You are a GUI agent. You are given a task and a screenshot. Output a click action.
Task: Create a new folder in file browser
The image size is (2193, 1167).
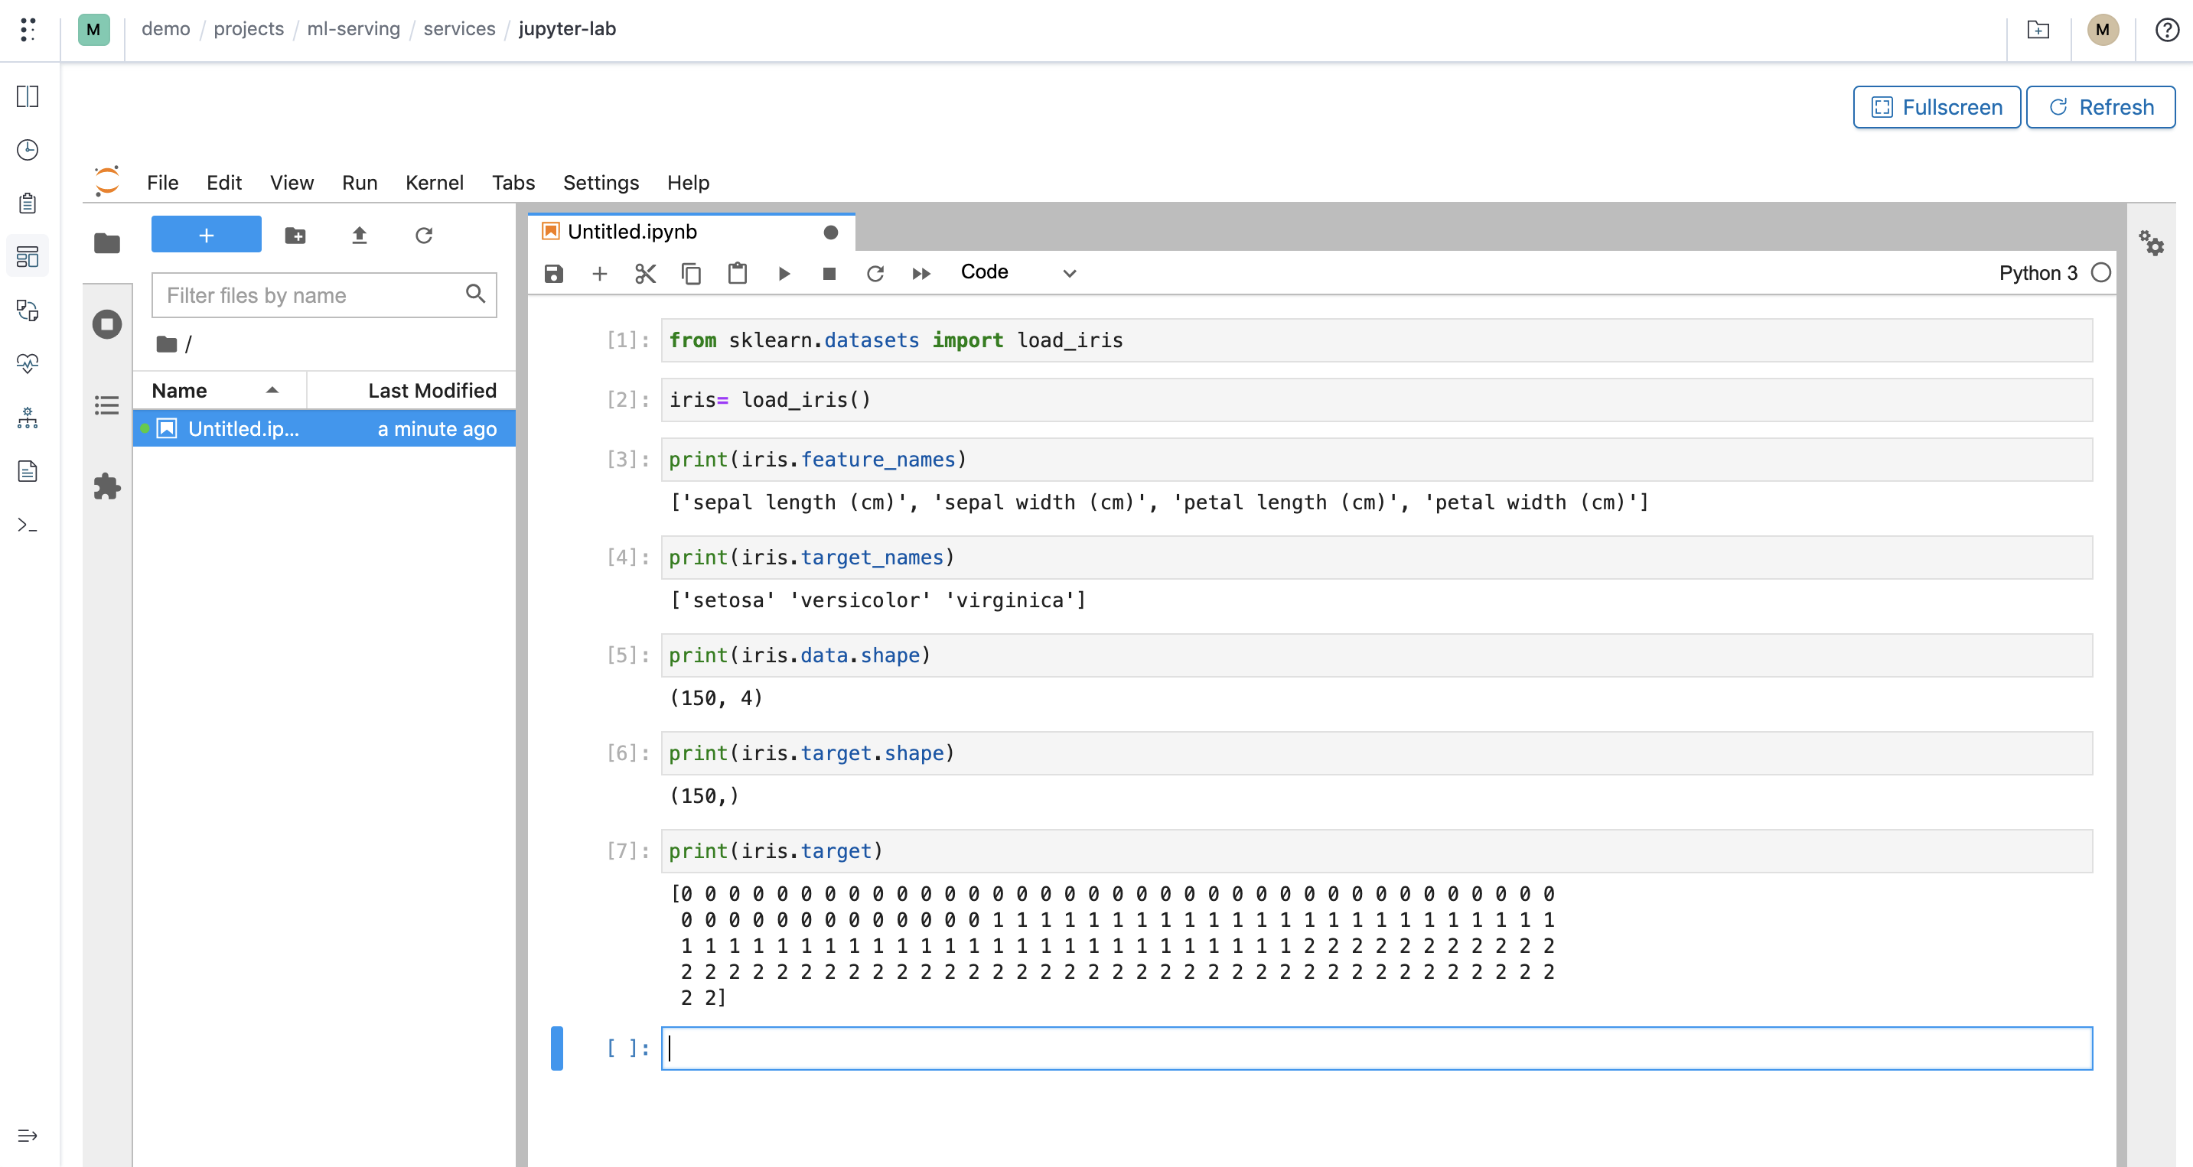pyautogui.click(x=295, y=236)
